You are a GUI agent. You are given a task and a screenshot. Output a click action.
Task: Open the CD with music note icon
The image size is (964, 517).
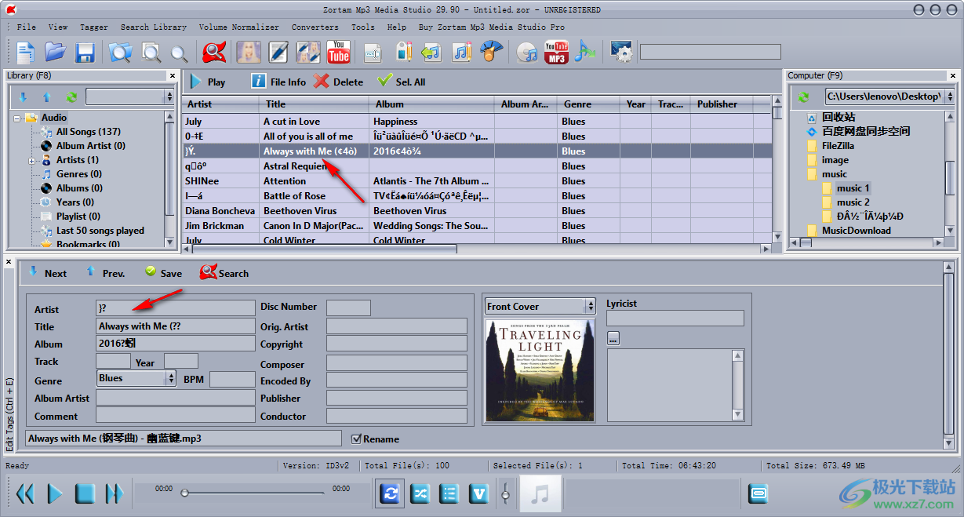click(x=529, y=53)
